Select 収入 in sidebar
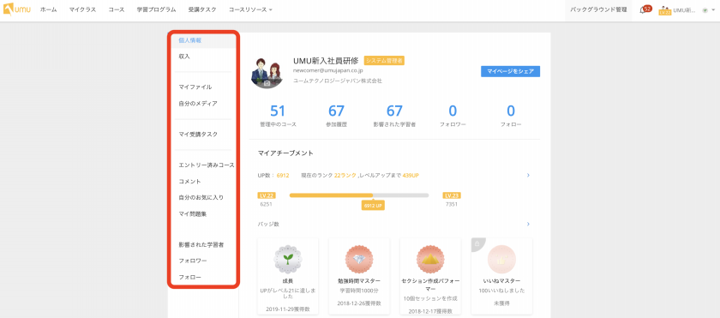Screen dimensions: 720x318 click(x=184, y=57)
